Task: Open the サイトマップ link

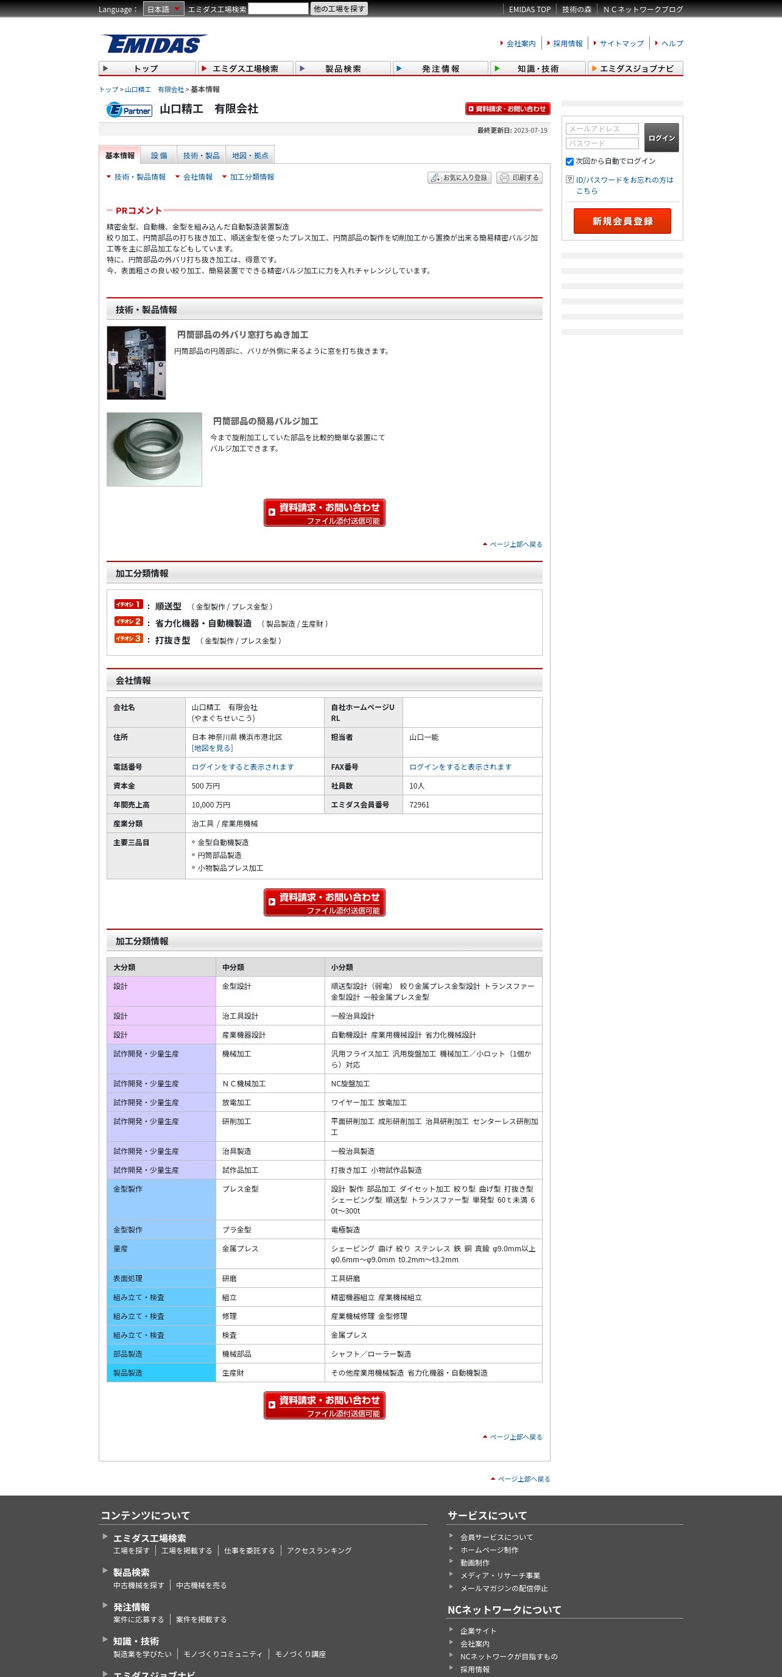Action: 622,44
